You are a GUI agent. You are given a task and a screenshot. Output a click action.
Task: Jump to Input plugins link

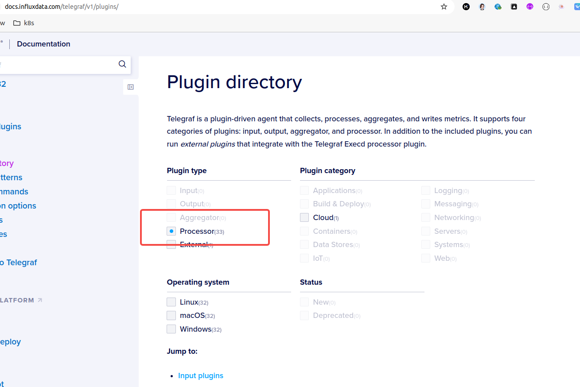(x=200, y=375)
